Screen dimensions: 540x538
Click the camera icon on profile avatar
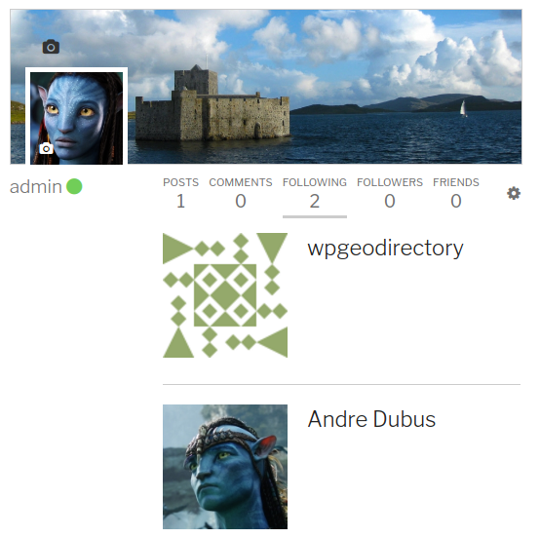click(x=46, y=148)
